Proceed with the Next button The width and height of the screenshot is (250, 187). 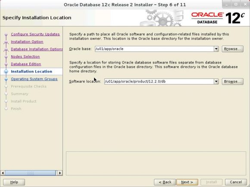coord(187,182)
